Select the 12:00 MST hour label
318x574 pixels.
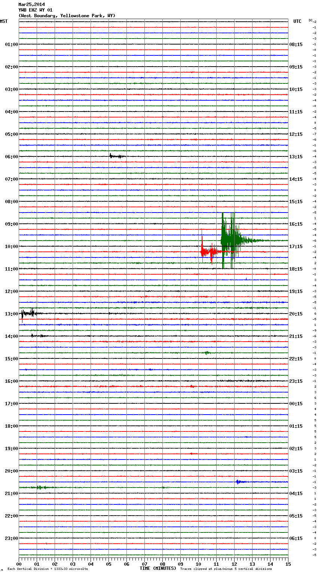coord(11,291)
